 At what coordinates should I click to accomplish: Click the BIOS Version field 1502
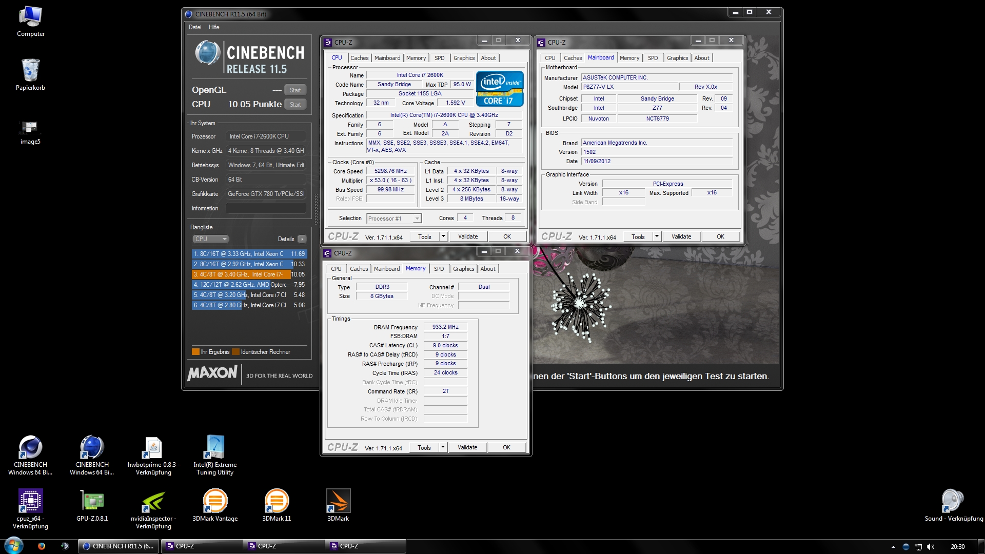(657, 152)
